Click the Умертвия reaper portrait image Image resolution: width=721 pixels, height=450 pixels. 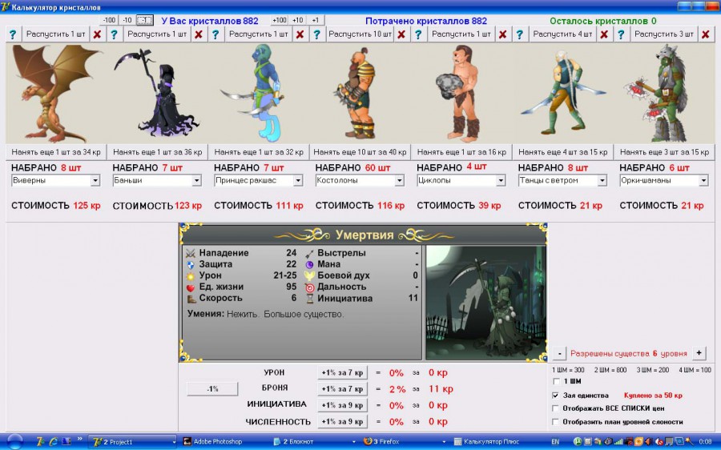coord(485,303)
